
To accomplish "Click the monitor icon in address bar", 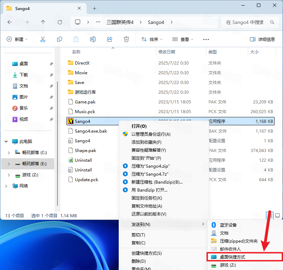I will [78, 22].
